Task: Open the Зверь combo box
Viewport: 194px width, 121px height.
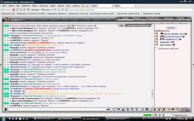Action: (x=128, y=6)
